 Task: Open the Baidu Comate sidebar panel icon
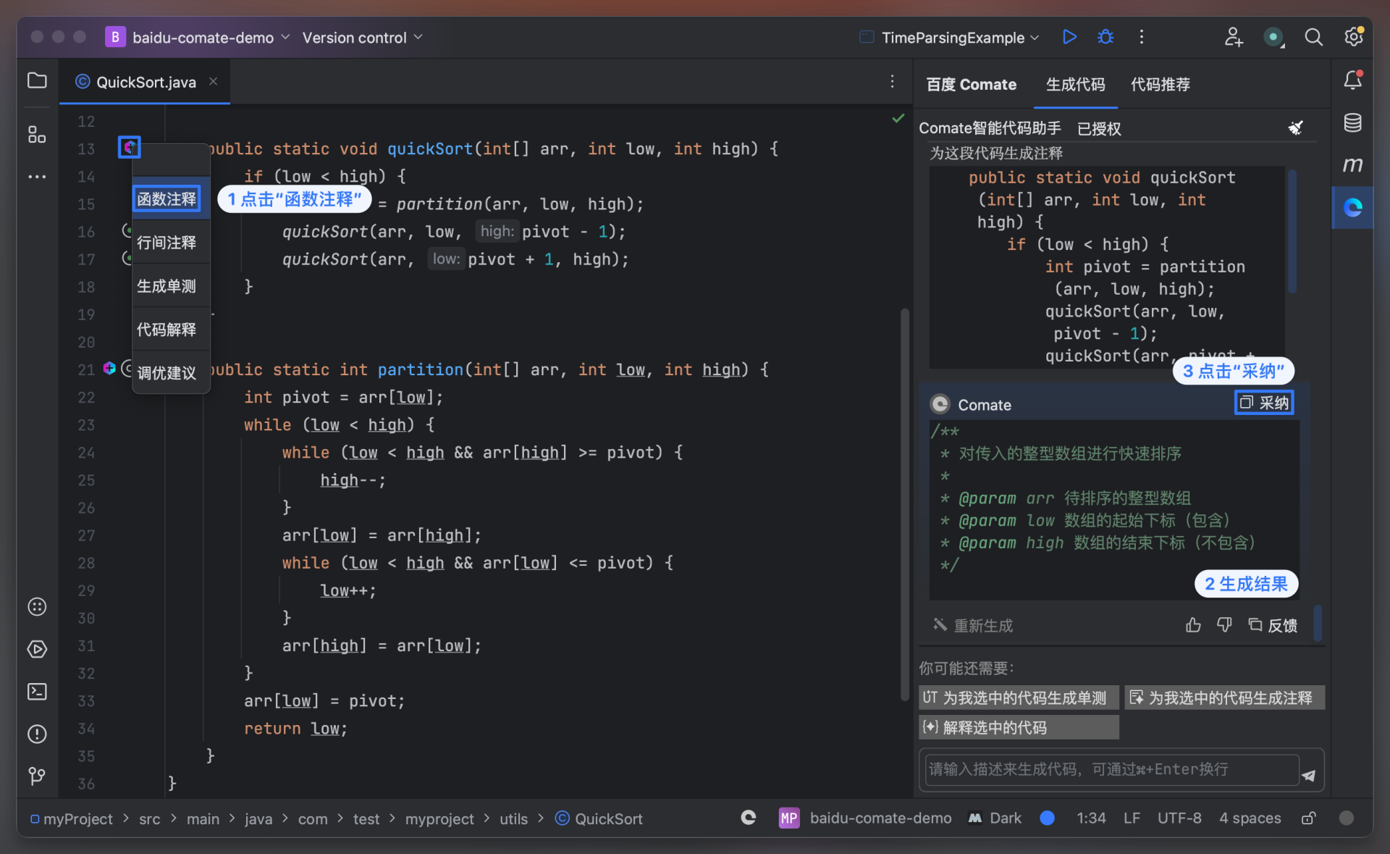click(x=1352, y=208)
